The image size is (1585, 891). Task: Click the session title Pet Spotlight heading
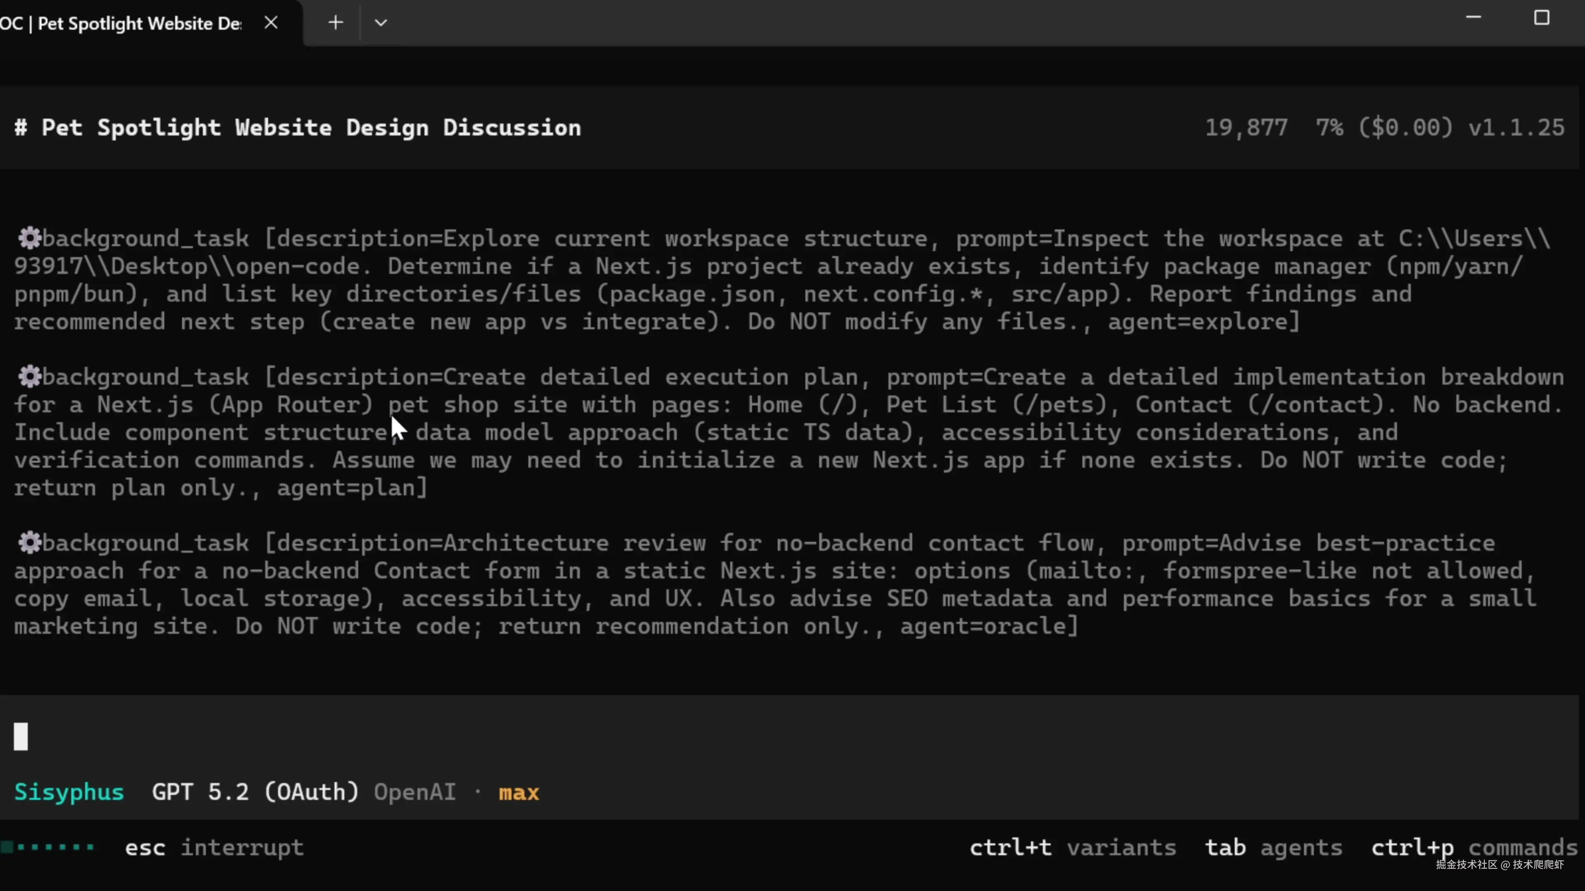tap(298, 128)
